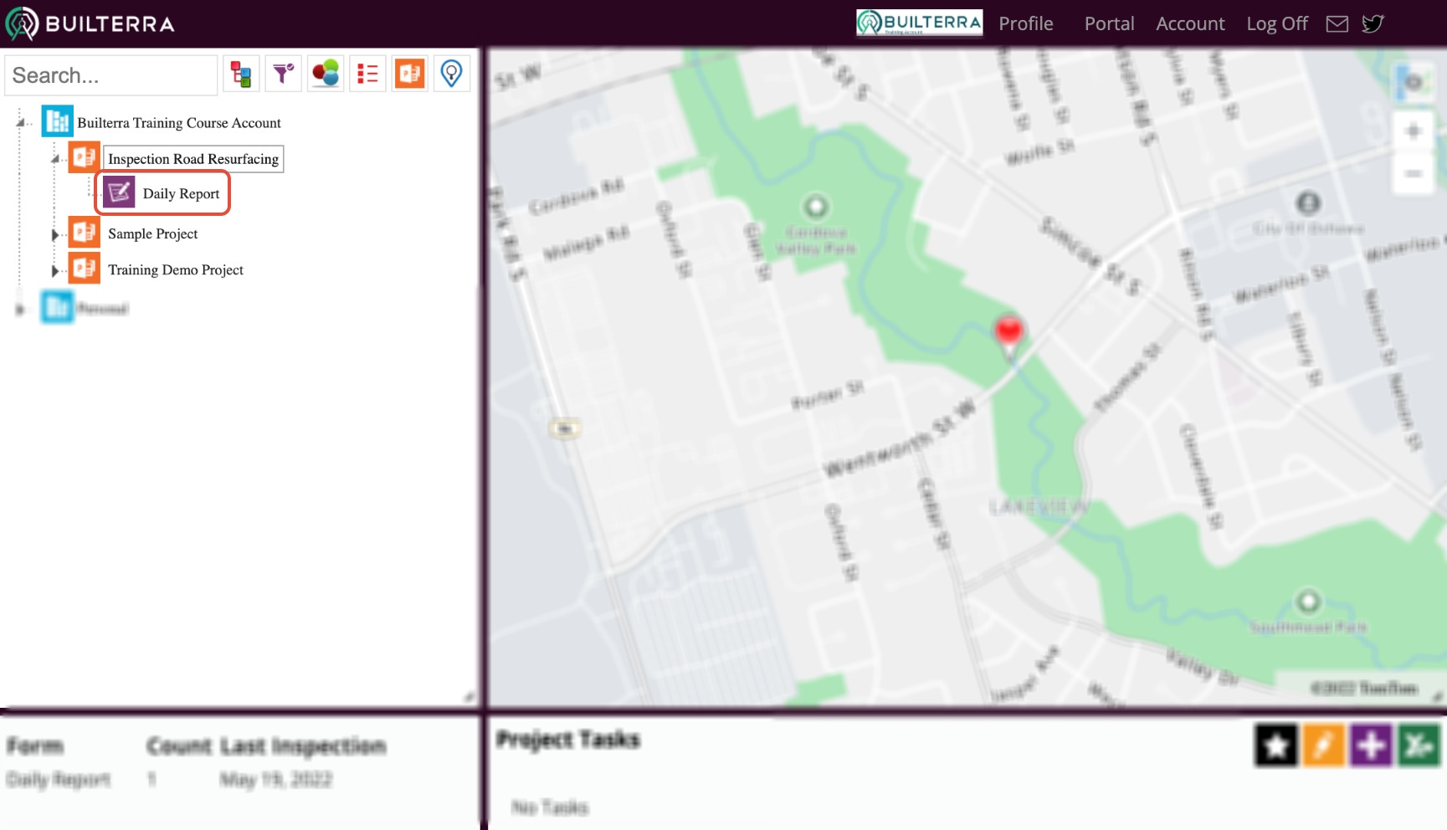1447x830 pixels.
Task: Expand the blurred Personal account node
Action: (20, 310)
